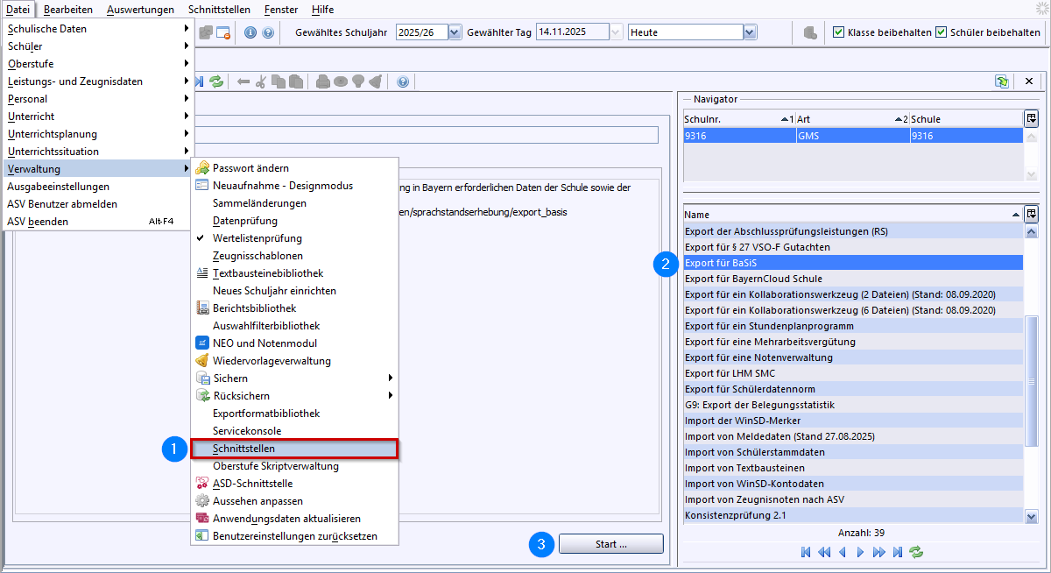Open the Auswertungen menu
The height and width of the screenshot is (573, 1051).
point(140,10)
